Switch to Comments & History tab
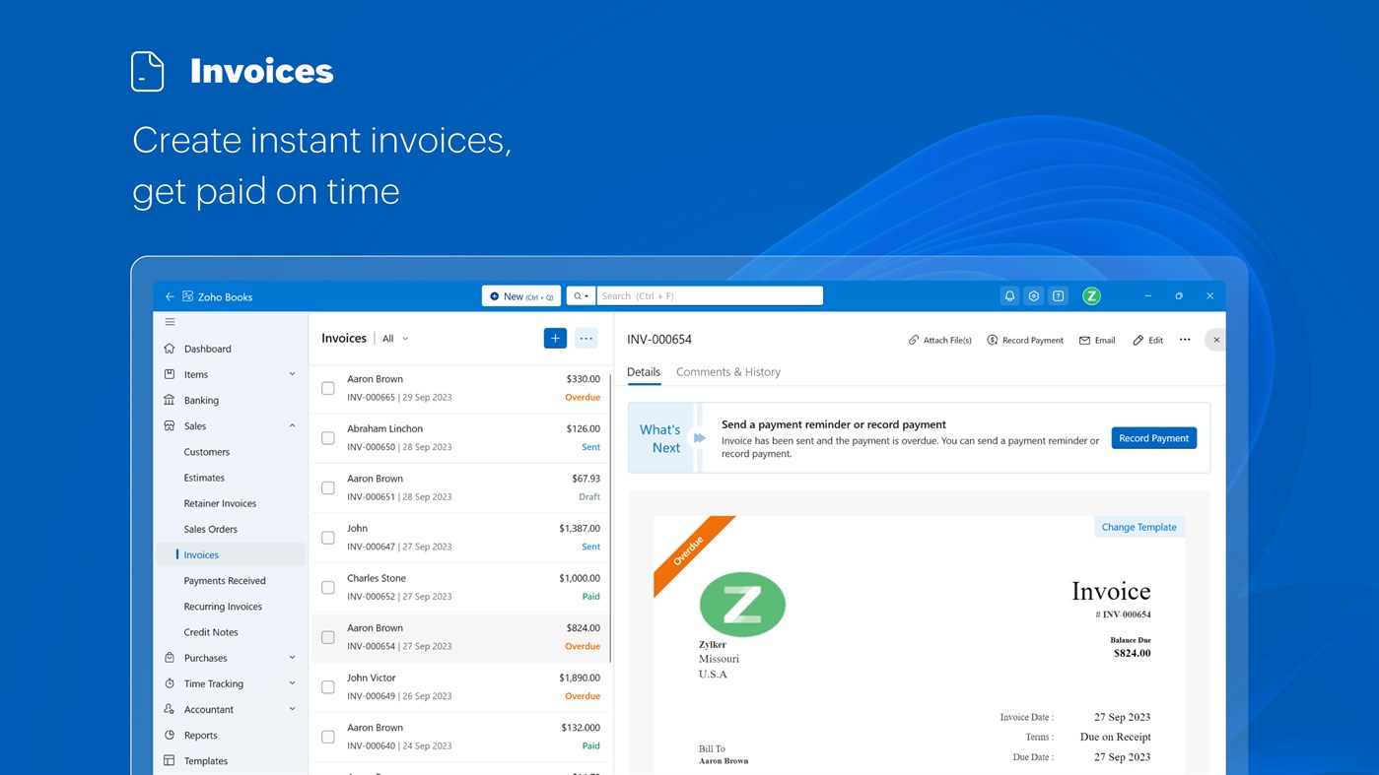Viewport: 1379px width, 775px height. tap(727, 372)
